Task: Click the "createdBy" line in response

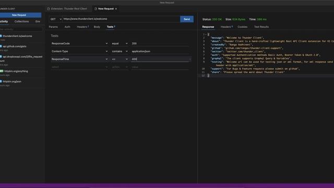Action: [232, 45]
